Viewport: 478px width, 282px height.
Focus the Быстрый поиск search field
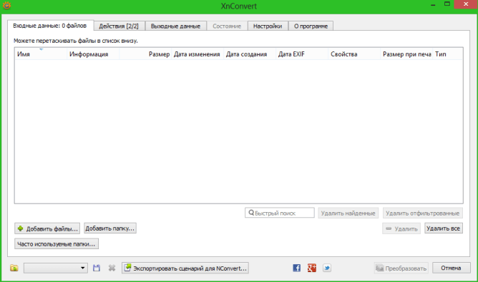click(x=280, y=213)
